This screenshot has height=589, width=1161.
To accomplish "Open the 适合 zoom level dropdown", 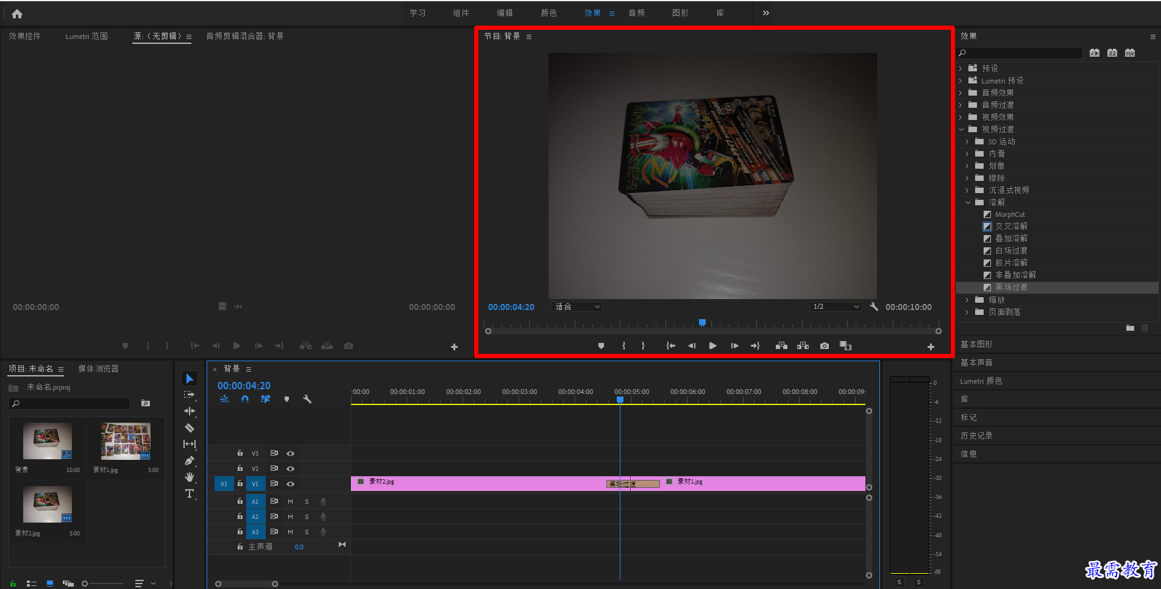I will pyautogui.click(x=577, y=307).
